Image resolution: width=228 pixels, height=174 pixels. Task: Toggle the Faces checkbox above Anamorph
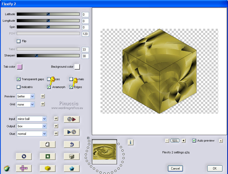tap(49, 79)
